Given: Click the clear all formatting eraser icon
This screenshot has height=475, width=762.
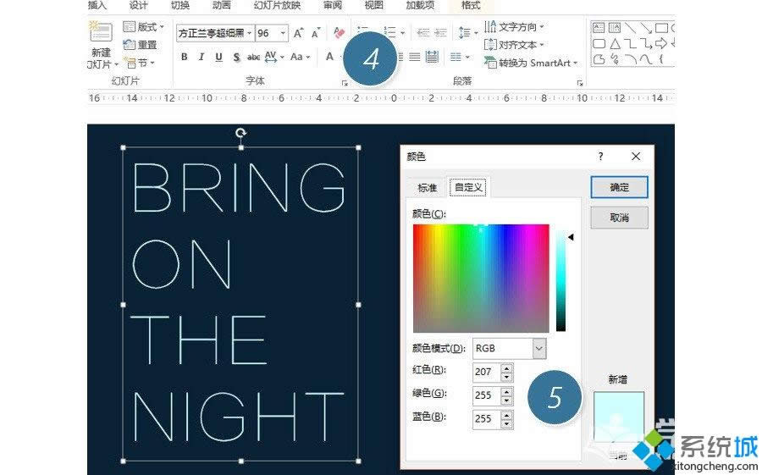Looking at the screenshot, I should (x=339, y=33).
